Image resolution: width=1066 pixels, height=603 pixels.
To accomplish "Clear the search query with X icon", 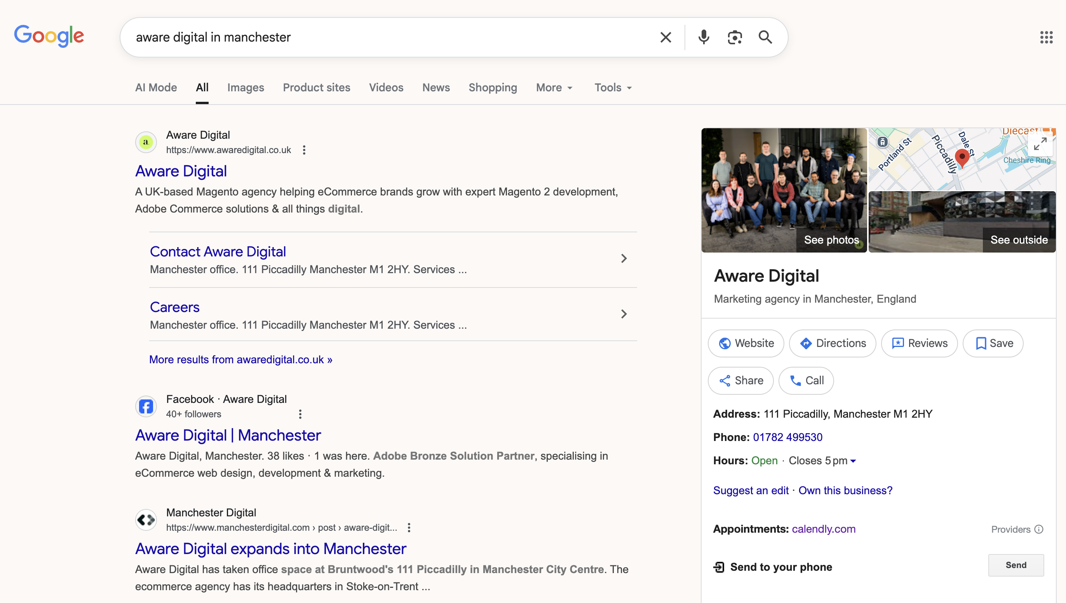I will (x=665, y=37).
